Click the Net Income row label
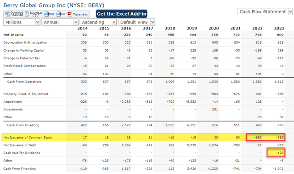This screenshot has width=294, height=174. [x=13, y=35]
